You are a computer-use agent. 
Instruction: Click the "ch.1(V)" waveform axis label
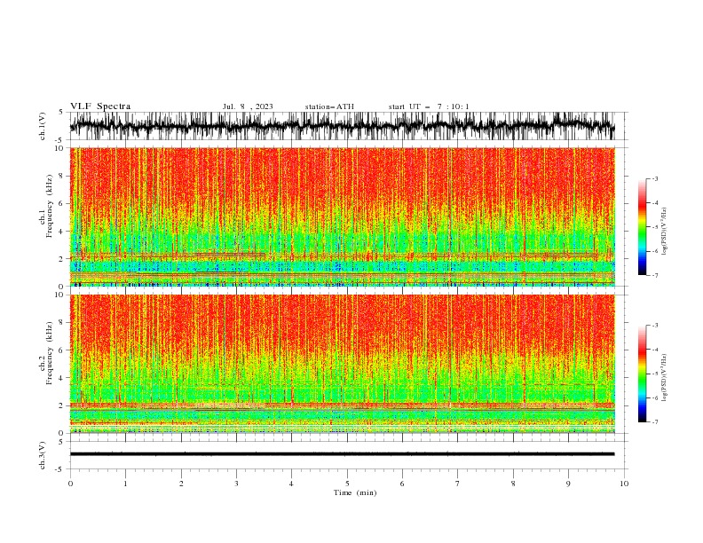43,126
